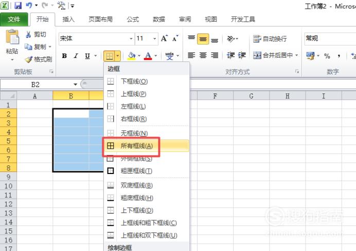Image resolution: width=356 pixels, height=251 pixels.
Task: Switch to the 公式 (Formulas) tab
Action: coord(133,20)
